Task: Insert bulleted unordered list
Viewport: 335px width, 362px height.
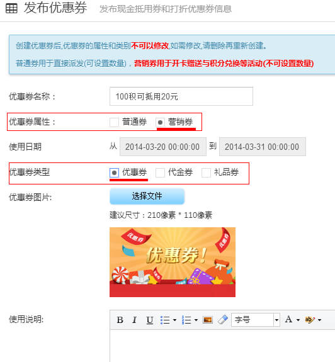Action: coord(165,320)
